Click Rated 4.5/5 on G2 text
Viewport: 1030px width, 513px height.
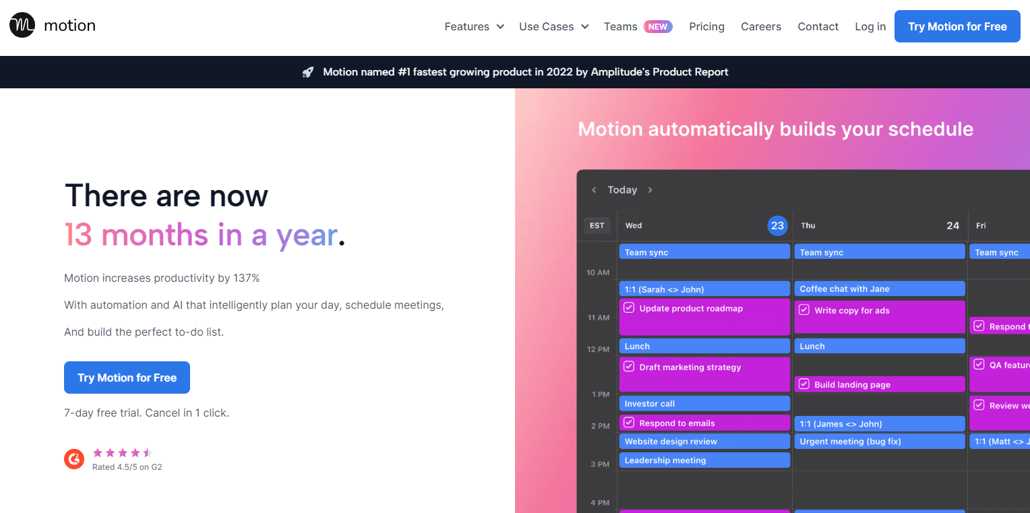point(127,466)
